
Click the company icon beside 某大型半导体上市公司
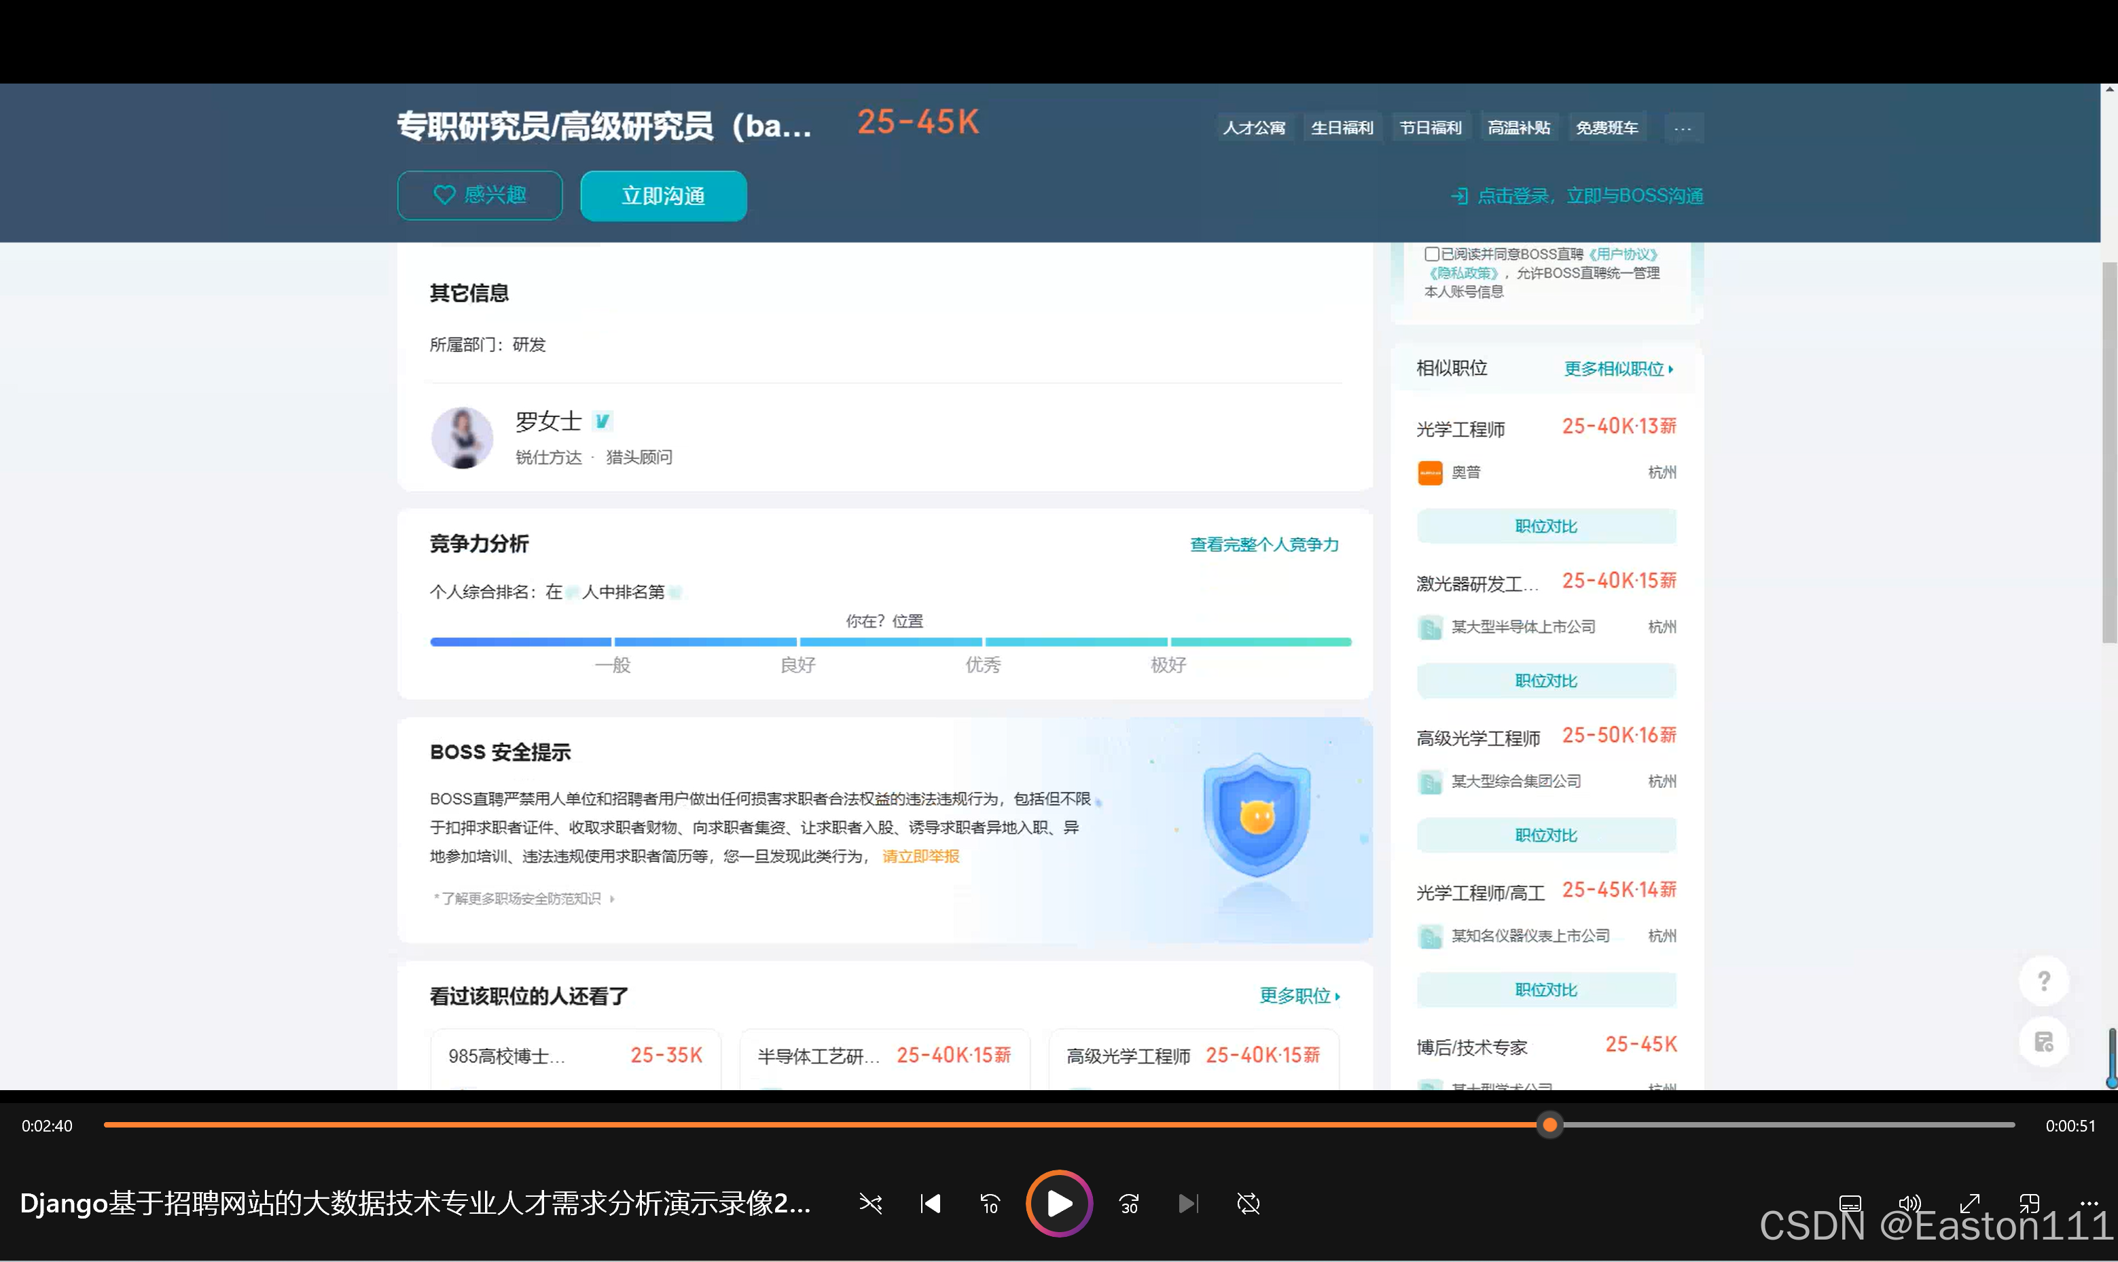click(1430, 628)
